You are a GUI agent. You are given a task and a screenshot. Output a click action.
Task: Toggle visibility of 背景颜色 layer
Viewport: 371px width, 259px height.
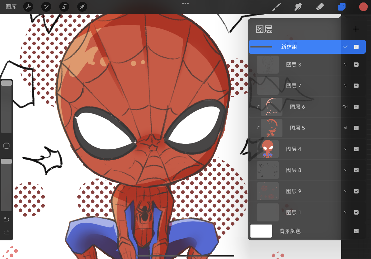[356, 231]
